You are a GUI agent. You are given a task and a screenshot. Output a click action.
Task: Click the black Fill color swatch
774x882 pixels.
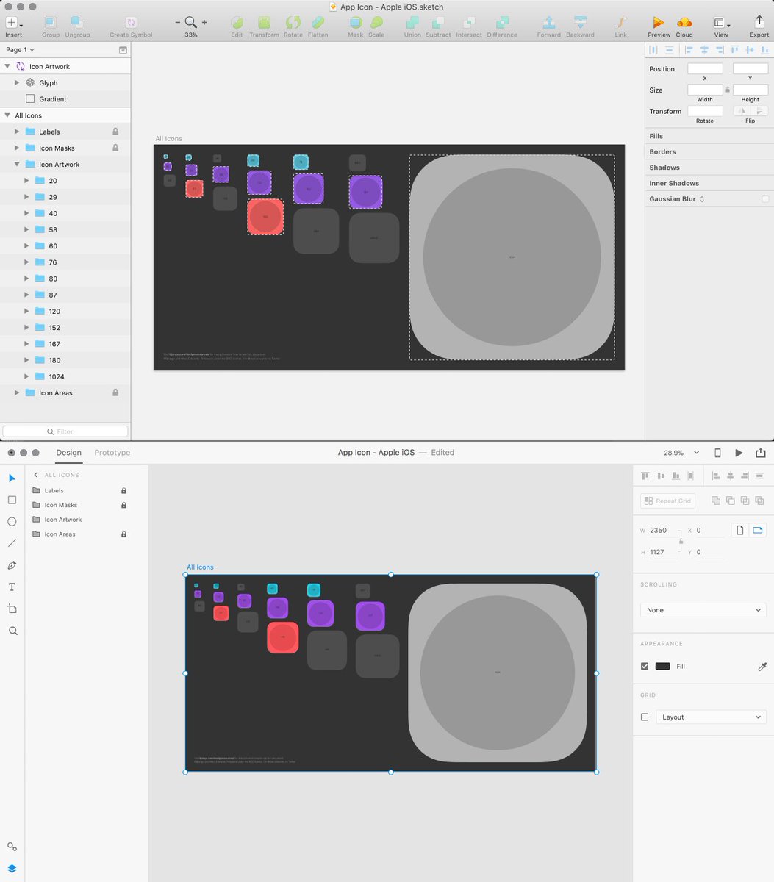[x=662, y=666]
